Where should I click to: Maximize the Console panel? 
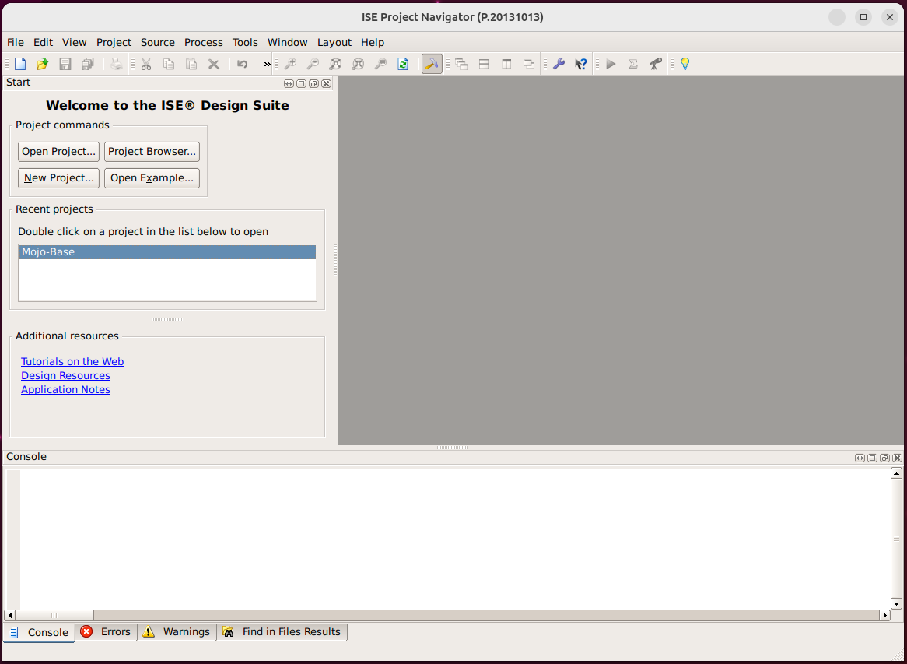tap(872, 458)
